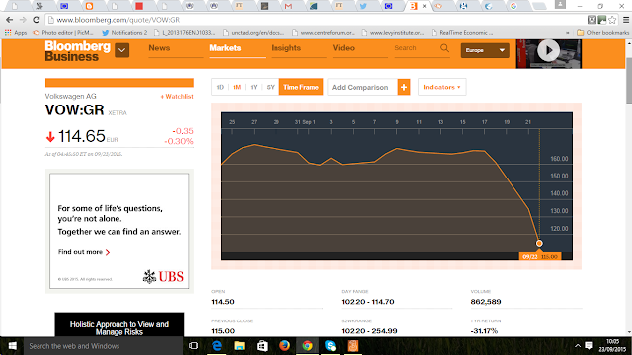This screenshot has height=355, width=632.
Task: Close the active Bloomberg tab
Action: coord(424,6)
